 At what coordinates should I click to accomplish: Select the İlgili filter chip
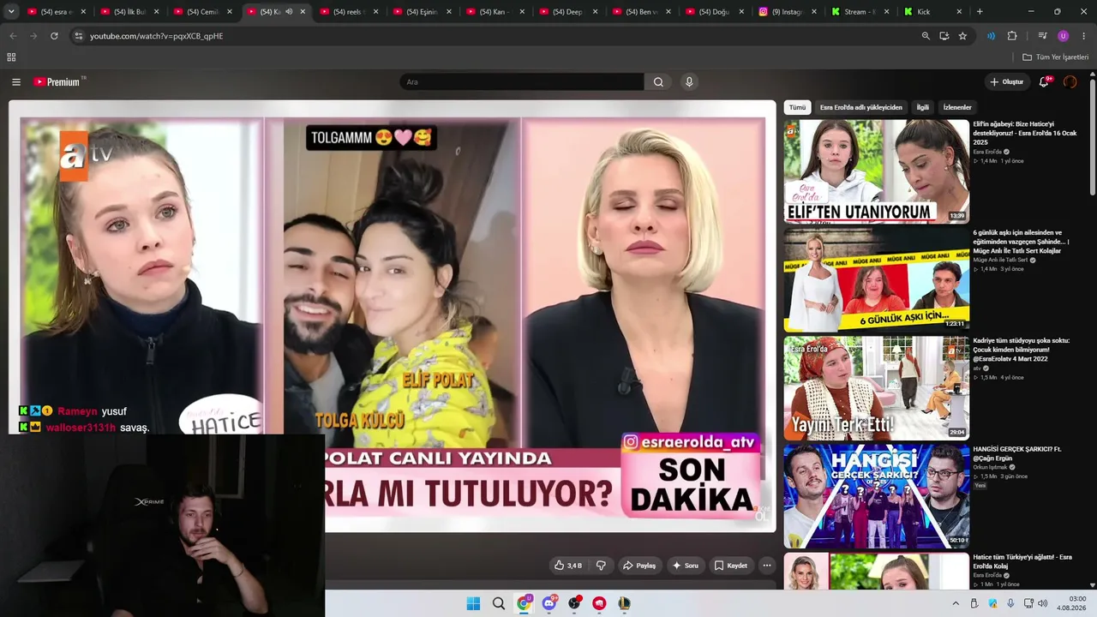pos(923,108)
